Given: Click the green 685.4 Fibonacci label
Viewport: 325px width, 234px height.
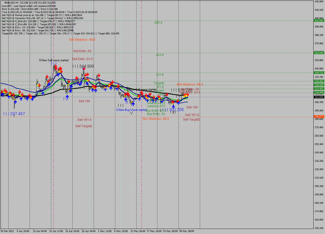Looking at the screenshot, I should coord(158,23).
